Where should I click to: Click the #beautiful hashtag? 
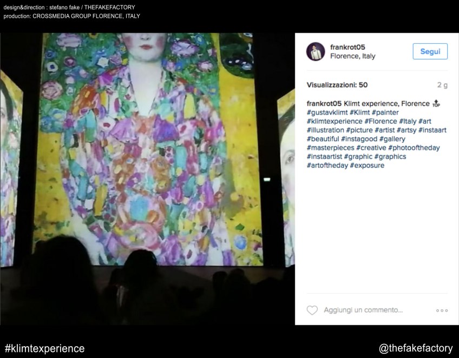point(323,139)
